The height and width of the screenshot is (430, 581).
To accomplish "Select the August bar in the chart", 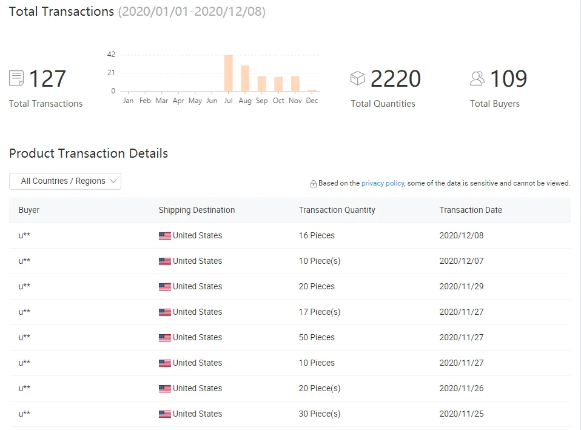I will 245,78.
